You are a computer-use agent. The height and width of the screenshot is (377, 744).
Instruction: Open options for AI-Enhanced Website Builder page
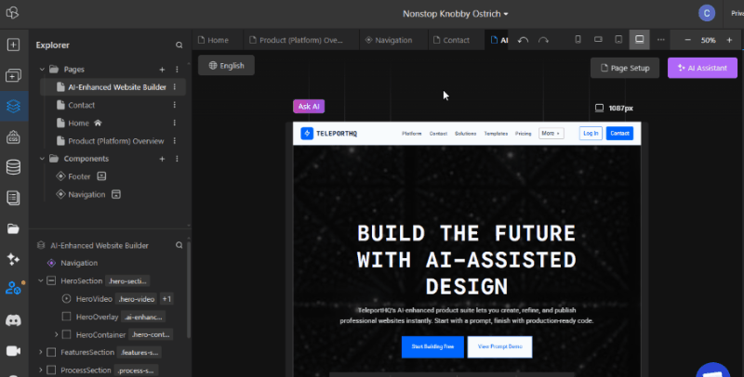click(175, 87)
